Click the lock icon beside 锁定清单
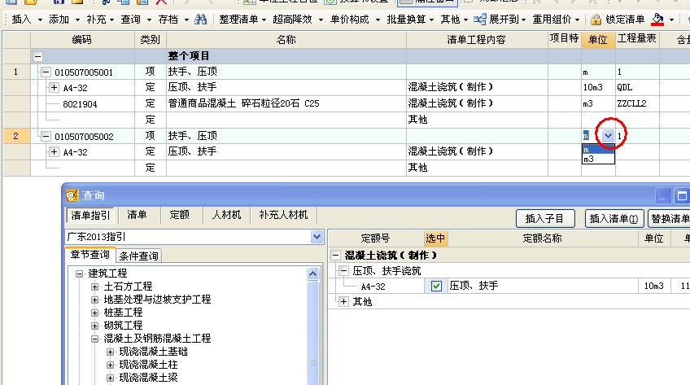690x385 pixels. pos(596,20)
